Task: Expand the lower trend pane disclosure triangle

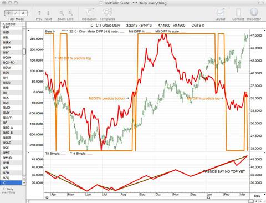Action: (29, 153)
